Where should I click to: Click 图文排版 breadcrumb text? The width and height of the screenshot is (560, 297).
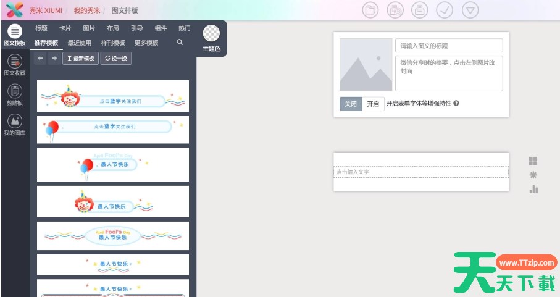(125, 10)
